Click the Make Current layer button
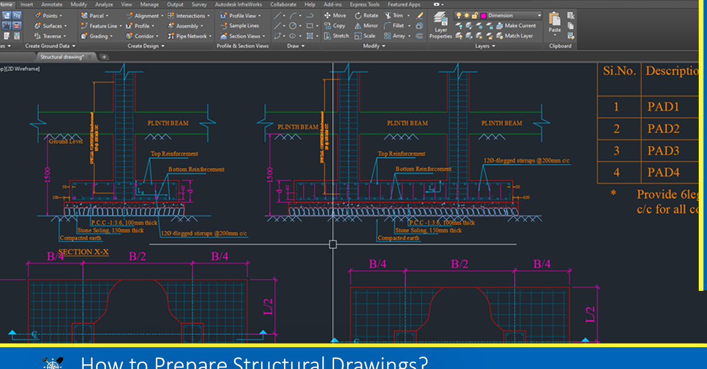This screenshot has height=369, width=707. (x=516, y=26)
